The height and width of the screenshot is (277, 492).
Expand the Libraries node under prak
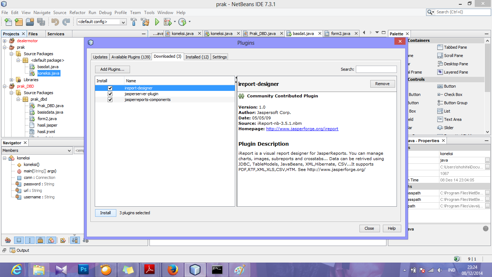12,80
